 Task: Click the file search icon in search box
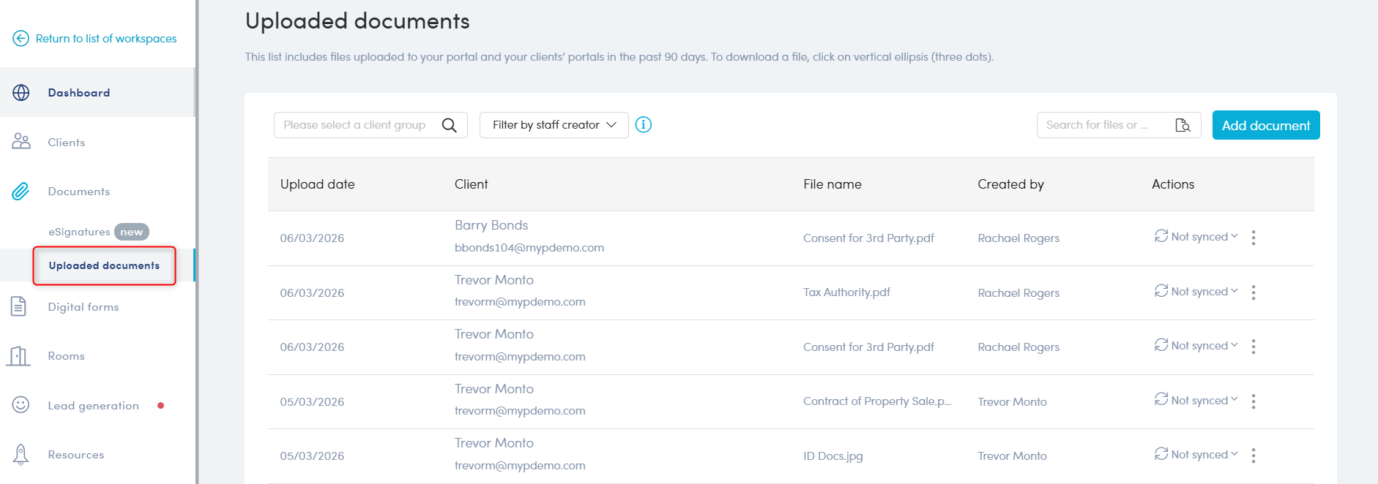[1182, 125]
